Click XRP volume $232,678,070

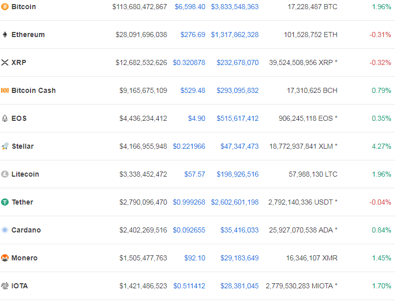pyautogui.click(x=237, y=62)
